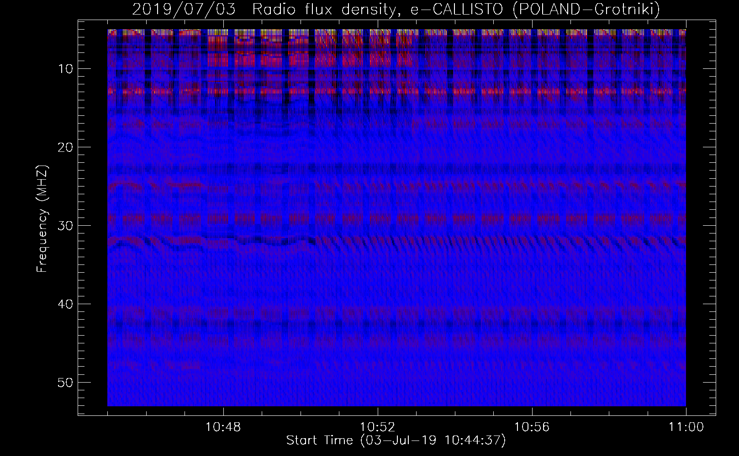Screen dimensions: 739x456
Task: Click the frequency tick label '20'
Action: coord(65,147)
